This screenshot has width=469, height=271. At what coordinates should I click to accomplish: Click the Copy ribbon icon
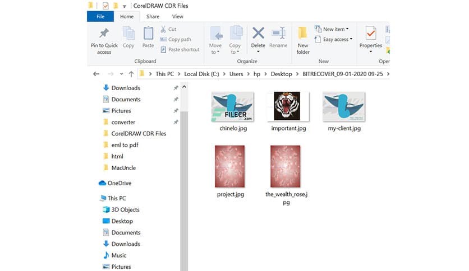click(x=128, y=33)
